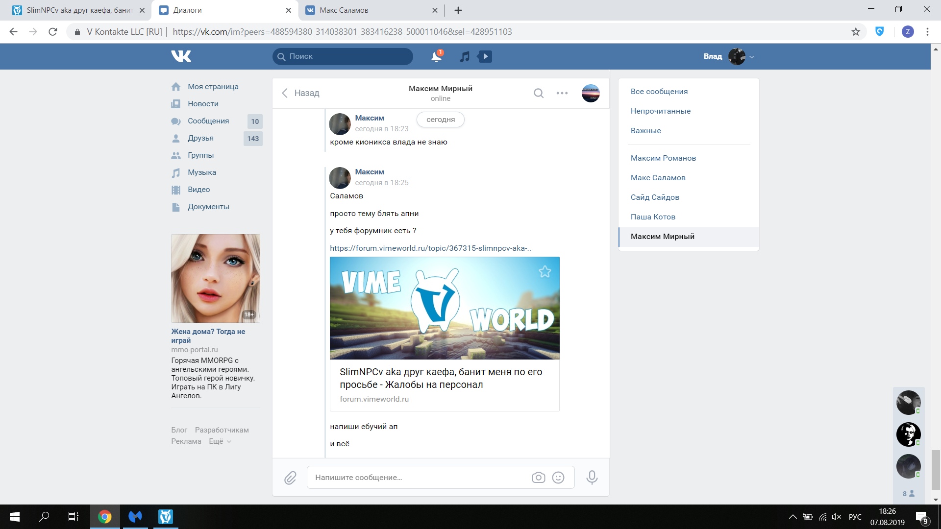Screen dimensions: 941x529
Task: Switch to Максим Романов dialog
Action: pos(663,158)
